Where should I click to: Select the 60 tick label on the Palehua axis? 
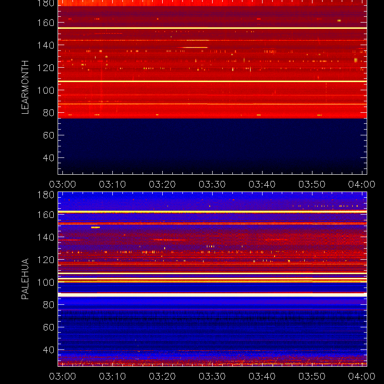point(48,327)
